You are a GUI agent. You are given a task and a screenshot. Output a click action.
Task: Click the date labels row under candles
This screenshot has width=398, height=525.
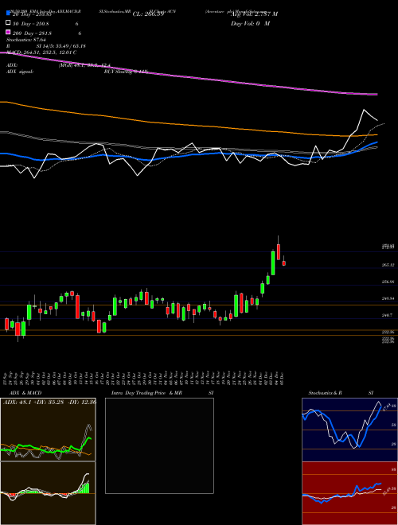144,379
